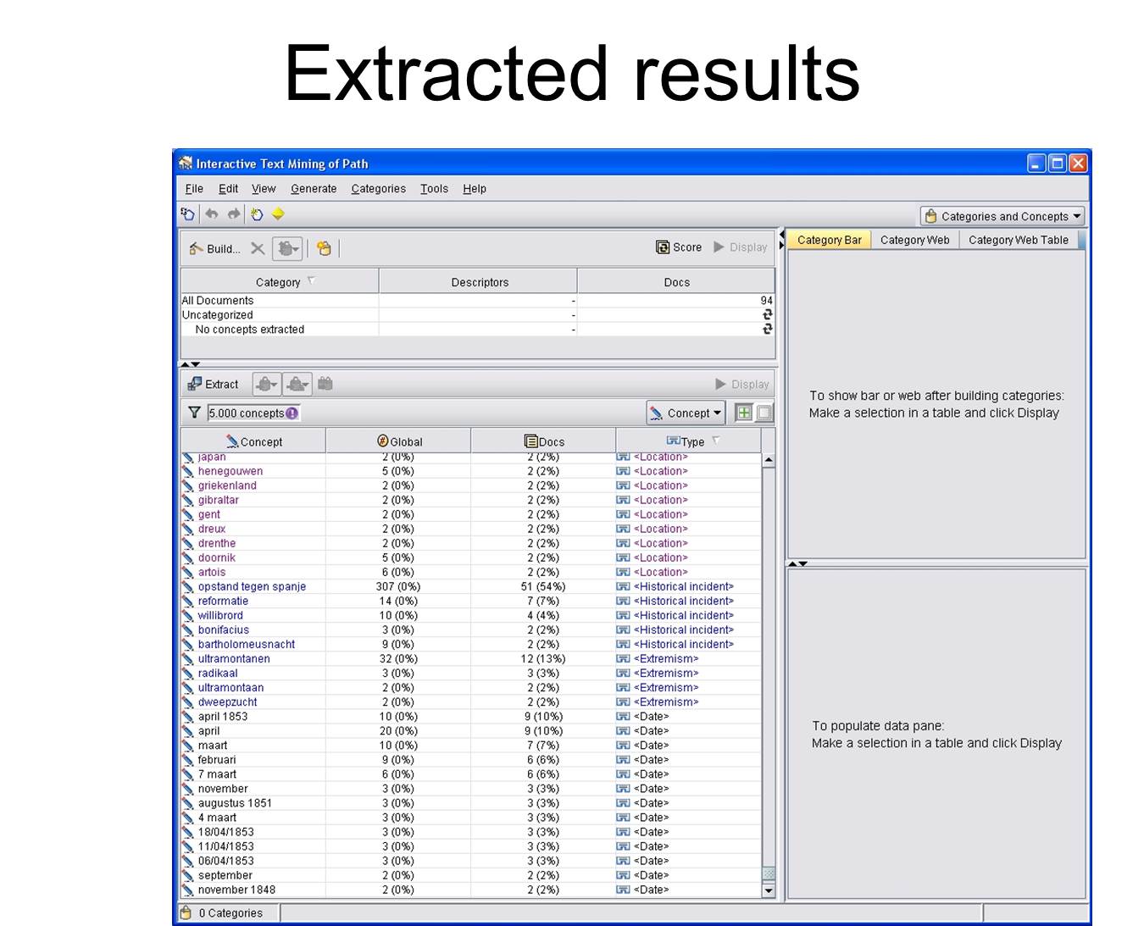Click the filter triangle on Type column header

[716, 440]
